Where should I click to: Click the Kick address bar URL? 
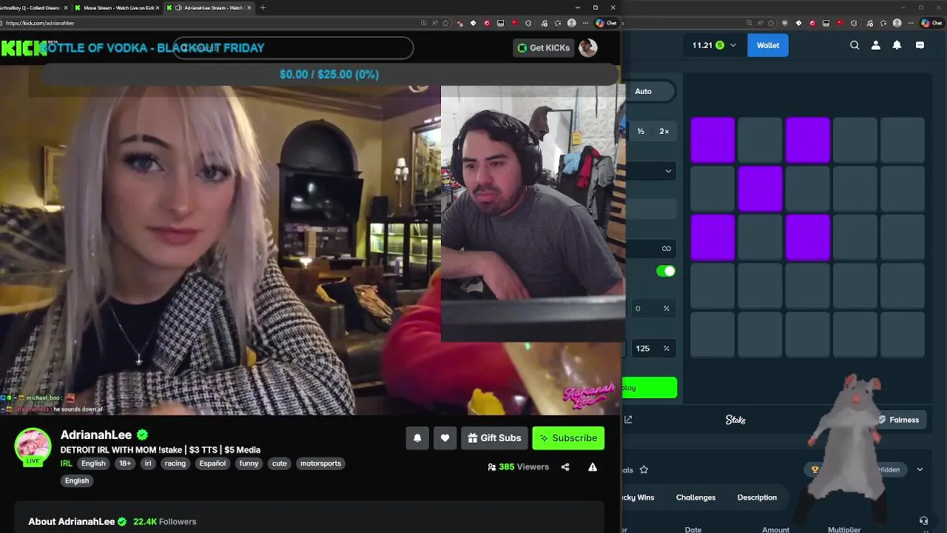coord(40,23)
